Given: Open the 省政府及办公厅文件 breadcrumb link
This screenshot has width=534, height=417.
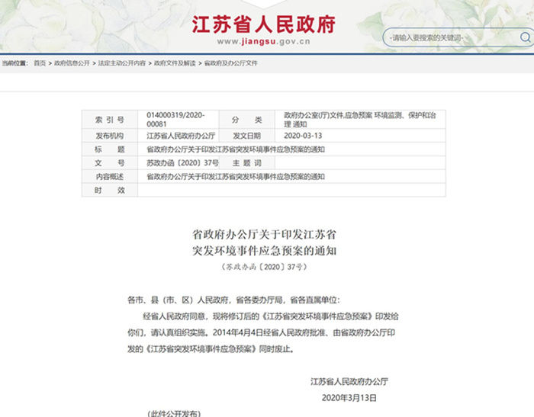Looking at the screenshot, I should click(230, 63).
